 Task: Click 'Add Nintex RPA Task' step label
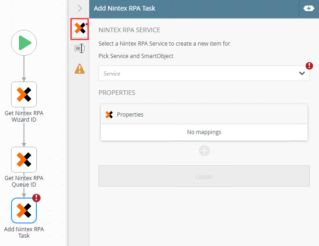point(24,232)
